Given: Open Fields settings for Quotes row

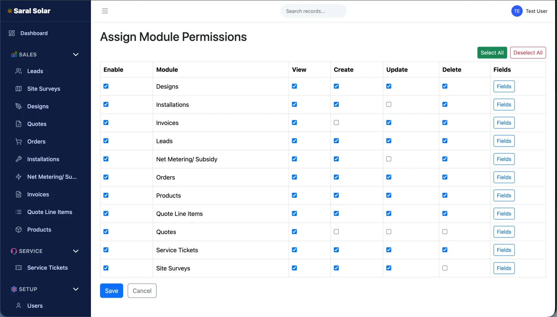Looking at the screenshot, I should [x=504, y=231].
